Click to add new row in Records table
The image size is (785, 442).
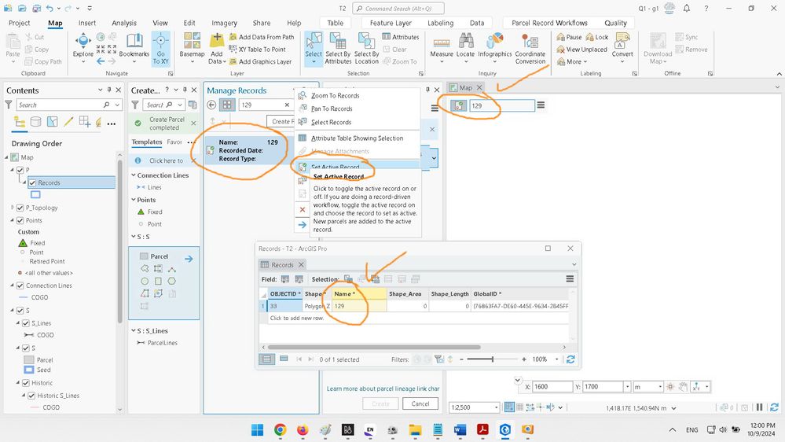(297, 318)
